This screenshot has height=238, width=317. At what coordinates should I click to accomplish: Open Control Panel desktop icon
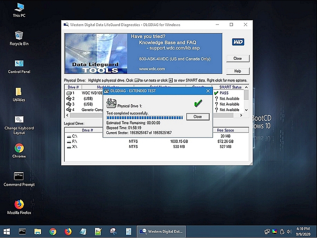tap(19, 67)
